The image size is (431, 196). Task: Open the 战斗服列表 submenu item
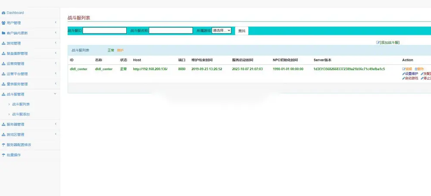[x=21, y=104]
